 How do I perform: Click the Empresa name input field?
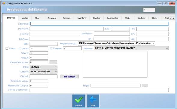[x=99, y=24]
